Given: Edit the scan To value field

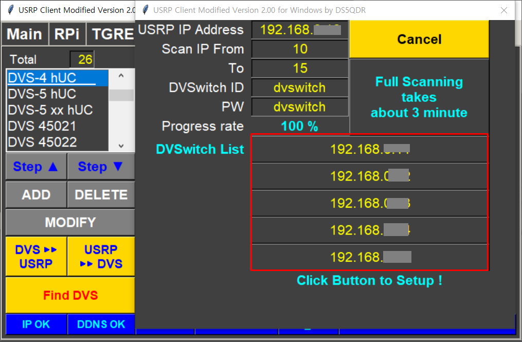Looking at the screenshot, I should click(x=300, y=68).
